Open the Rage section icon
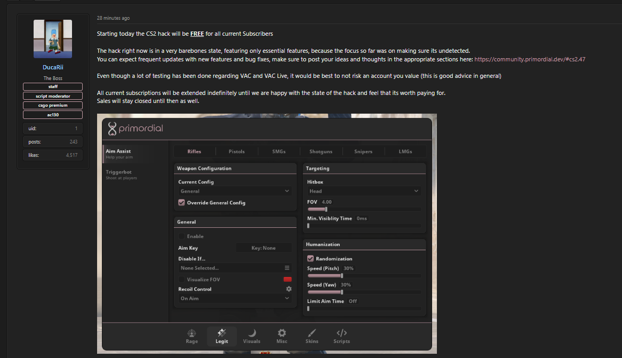622x358 pixels. tap(192, 333)
